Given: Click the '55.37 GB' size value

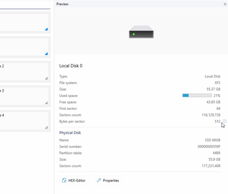Looking at the screenshot, I should [x=214, y=89].
